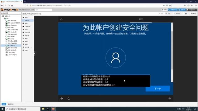
Task: Click the Start (启动) toolbar button
Action: (x=161, y=14)
